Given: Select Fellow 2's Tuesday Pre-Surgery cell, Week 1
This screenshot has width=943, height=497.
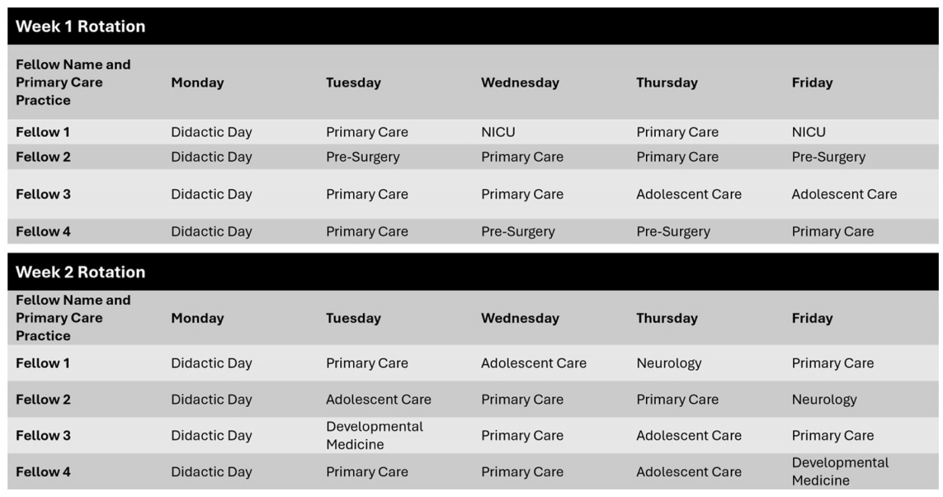Looking at the screenshot, I should (362, 157).
